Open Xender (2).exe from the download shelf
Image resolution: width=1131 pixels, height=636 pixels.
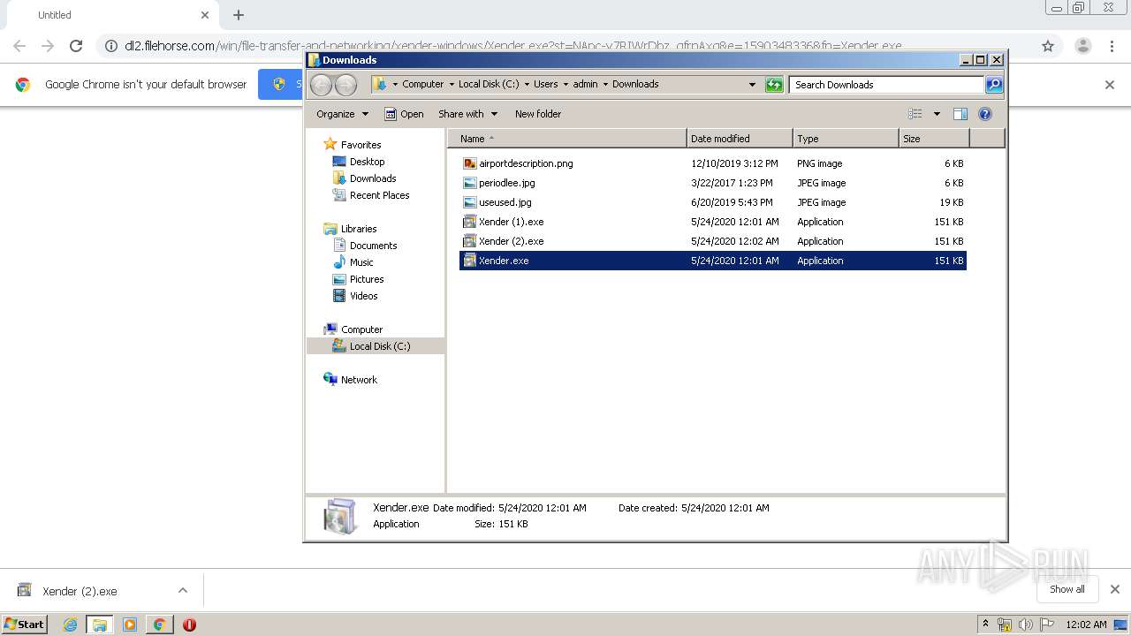80,591
